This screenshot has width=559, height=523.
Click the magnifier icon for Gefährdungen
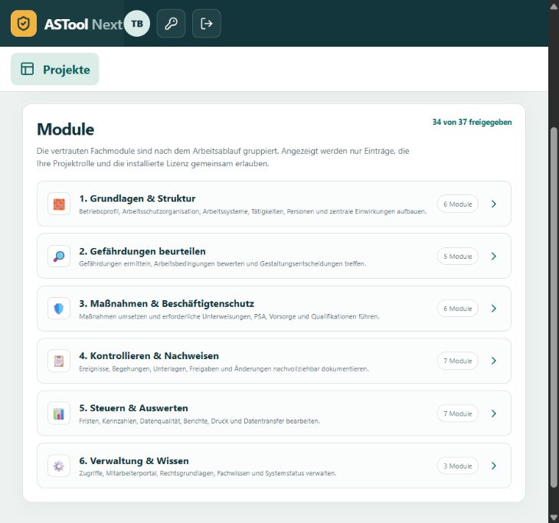[59, 257]
